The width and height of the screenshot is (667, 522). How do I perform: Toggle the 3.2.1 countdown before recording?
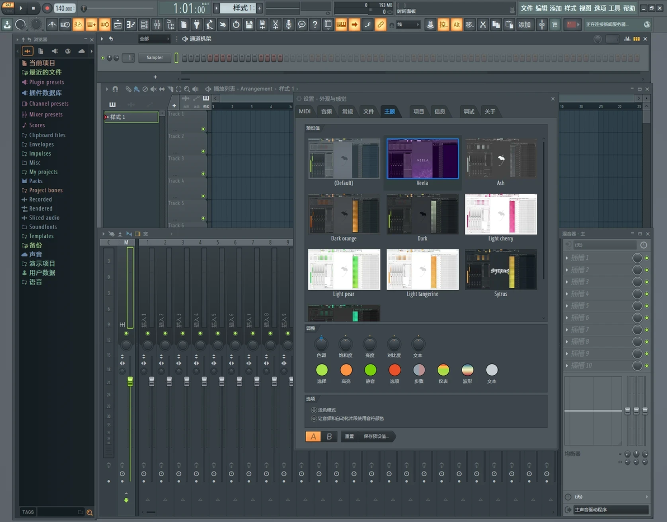[78, 25]
